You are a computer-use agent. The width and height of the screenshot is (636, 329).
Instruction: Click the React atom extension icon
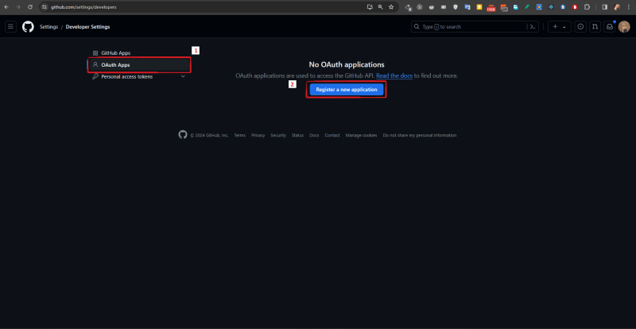tap(551, 7)
